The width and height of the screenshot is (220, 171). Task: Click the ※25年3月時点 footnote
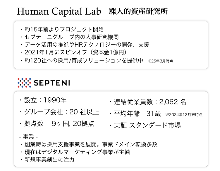point(160,61)
